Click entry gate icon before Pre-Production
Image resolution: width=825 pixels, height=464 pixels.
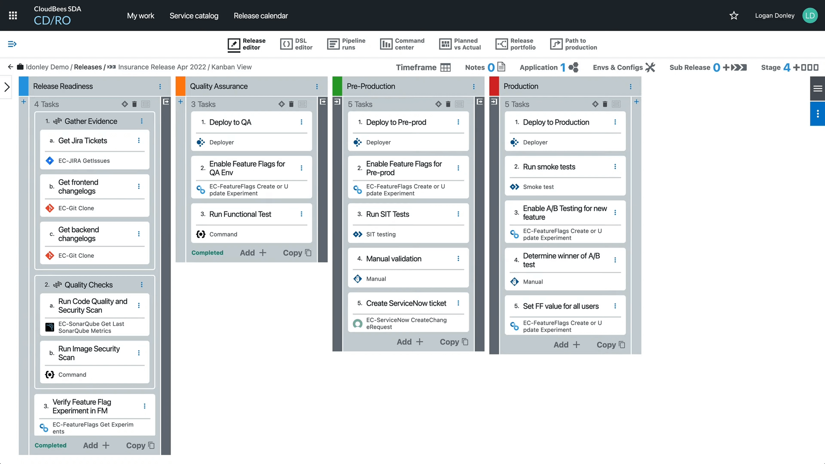point(337,102)
